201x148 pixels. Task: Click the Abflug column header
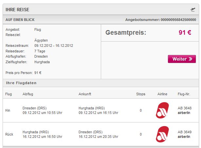28,94
